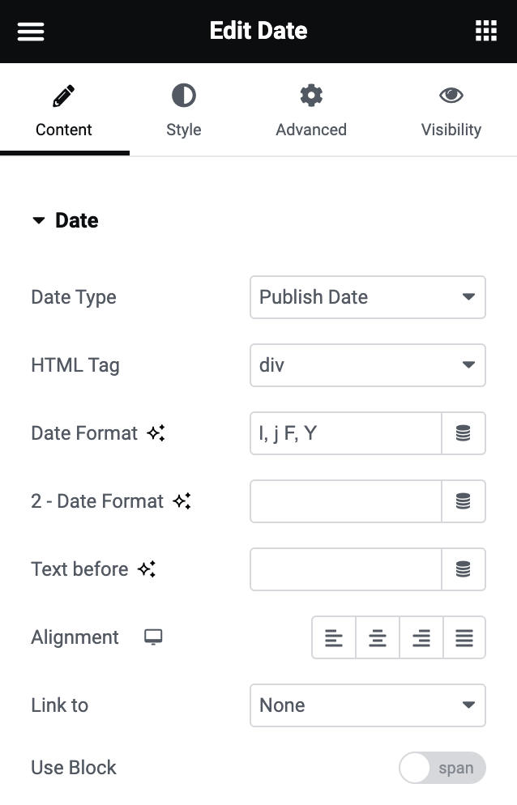517x805 pixels.
Task: Open the Date Type dropdown
Action: [367, 297]
